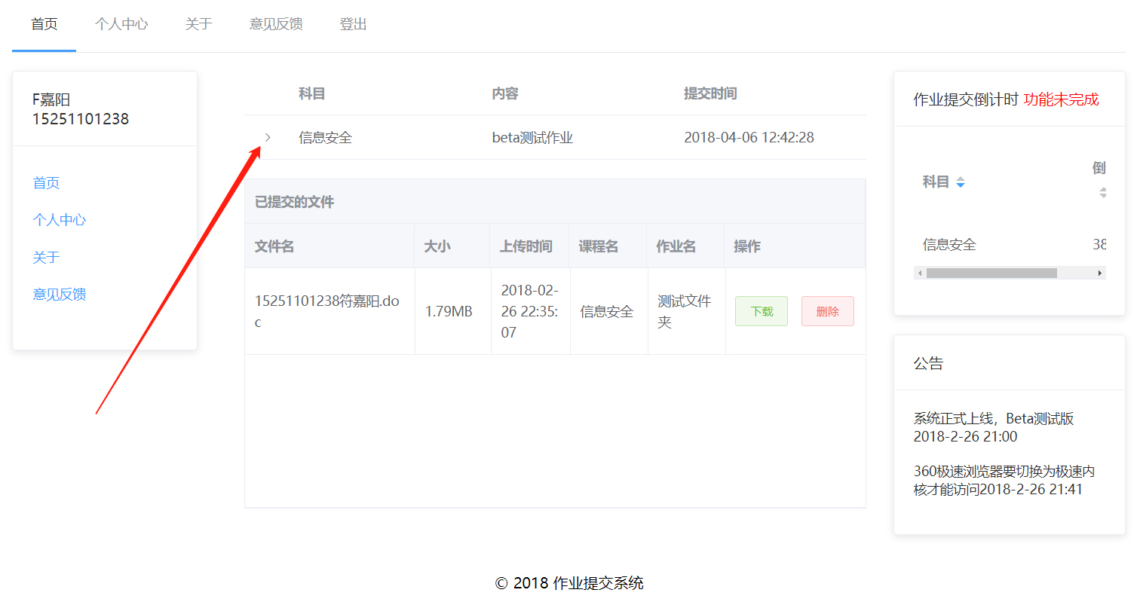Click the horizontal scrollbar thumb in countdown table
The width and height of the screenshot is (1137, 605).
point(991,273)
